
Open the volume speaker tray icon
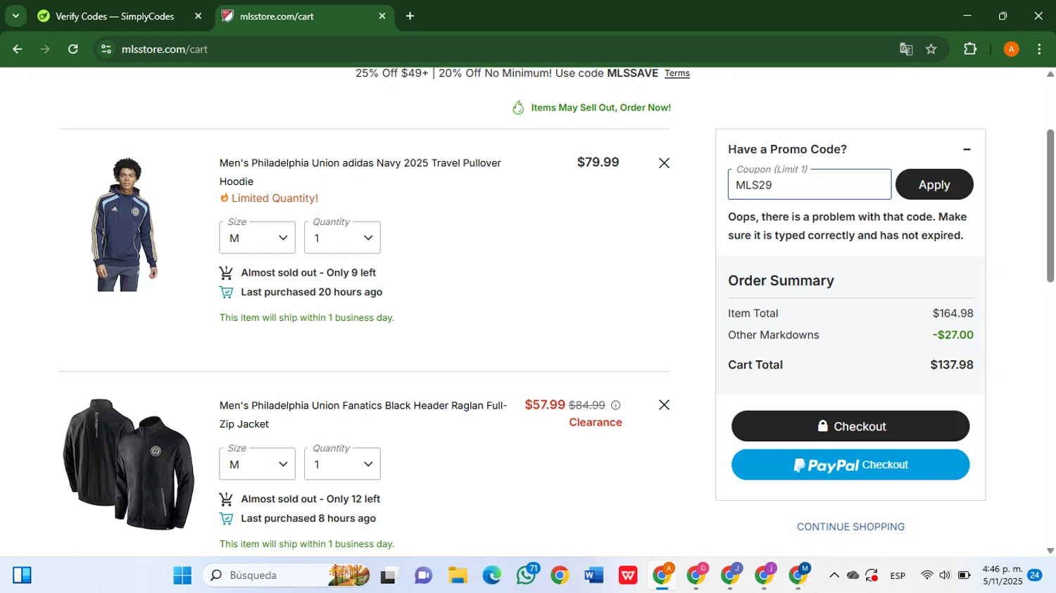click(945, 575)
